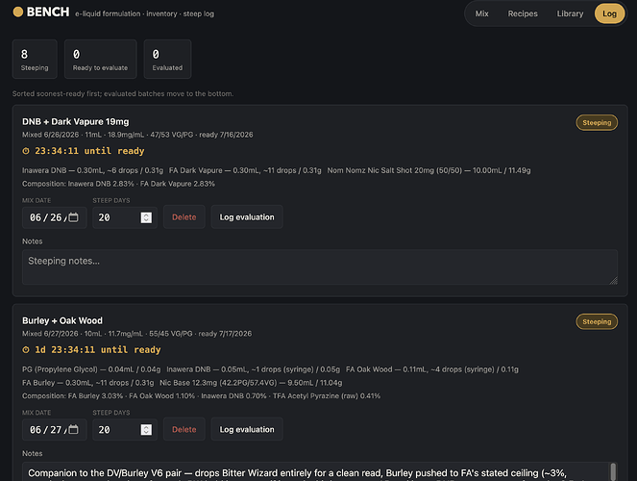Open the Recipes tab
The image size is (637, 481).
pos(523,13)
